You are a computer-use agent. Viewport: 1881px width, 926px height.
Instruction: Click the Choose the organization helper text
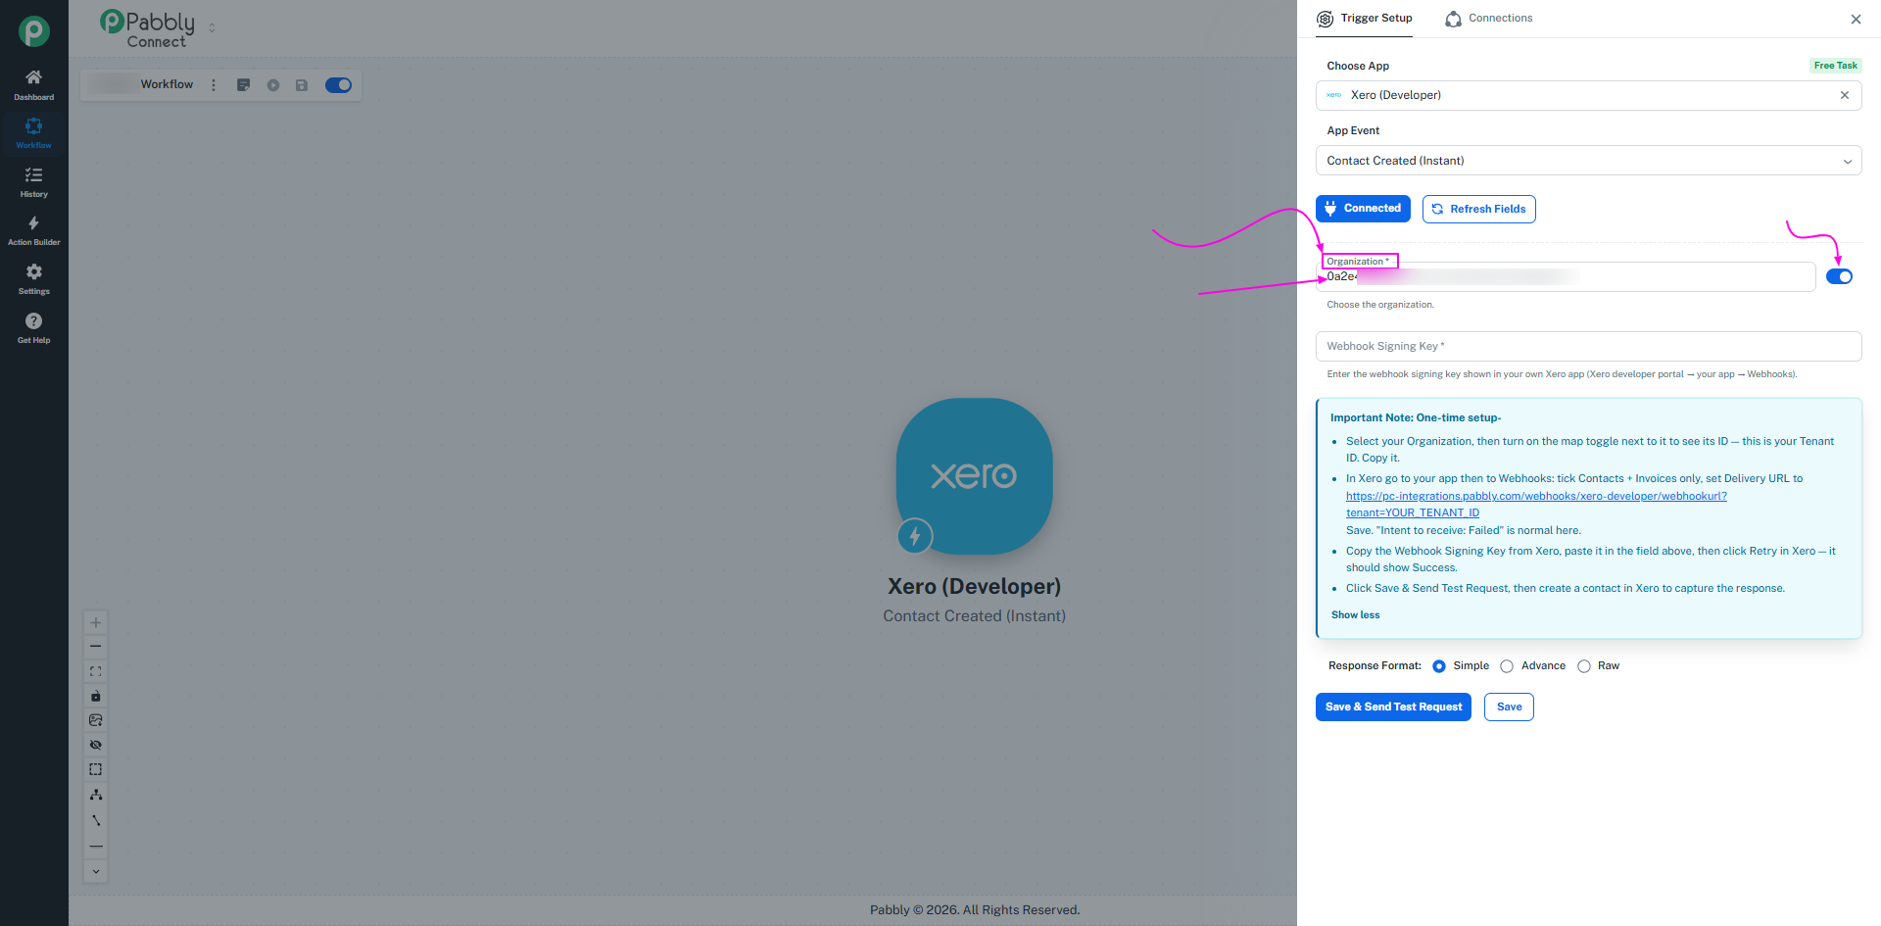(1380, 305)
